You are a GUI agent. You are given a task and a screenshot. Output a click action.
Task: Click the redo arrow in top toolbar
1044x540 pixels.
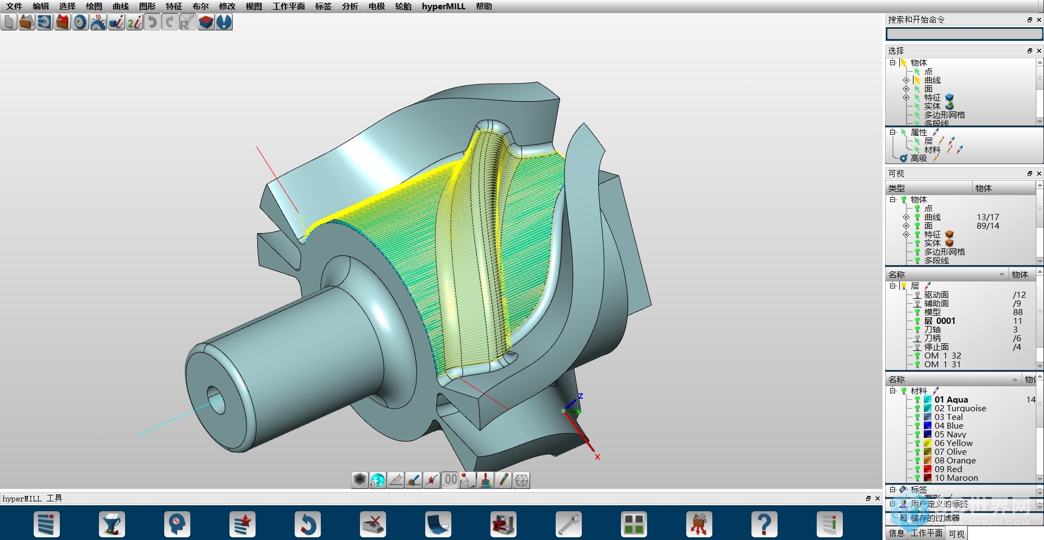coord(170,22)
